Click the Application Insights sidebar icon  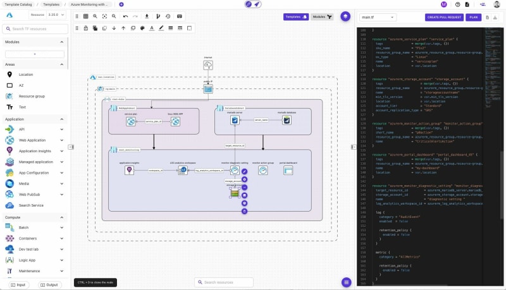[9, 151]
